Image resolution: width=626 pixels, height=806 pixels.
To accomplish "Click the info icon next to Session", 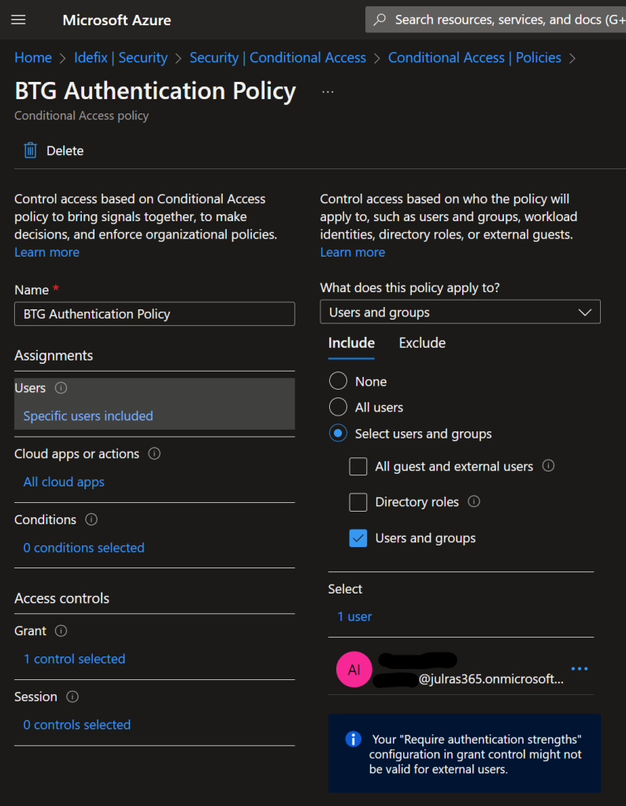I will tap(72, 697).
